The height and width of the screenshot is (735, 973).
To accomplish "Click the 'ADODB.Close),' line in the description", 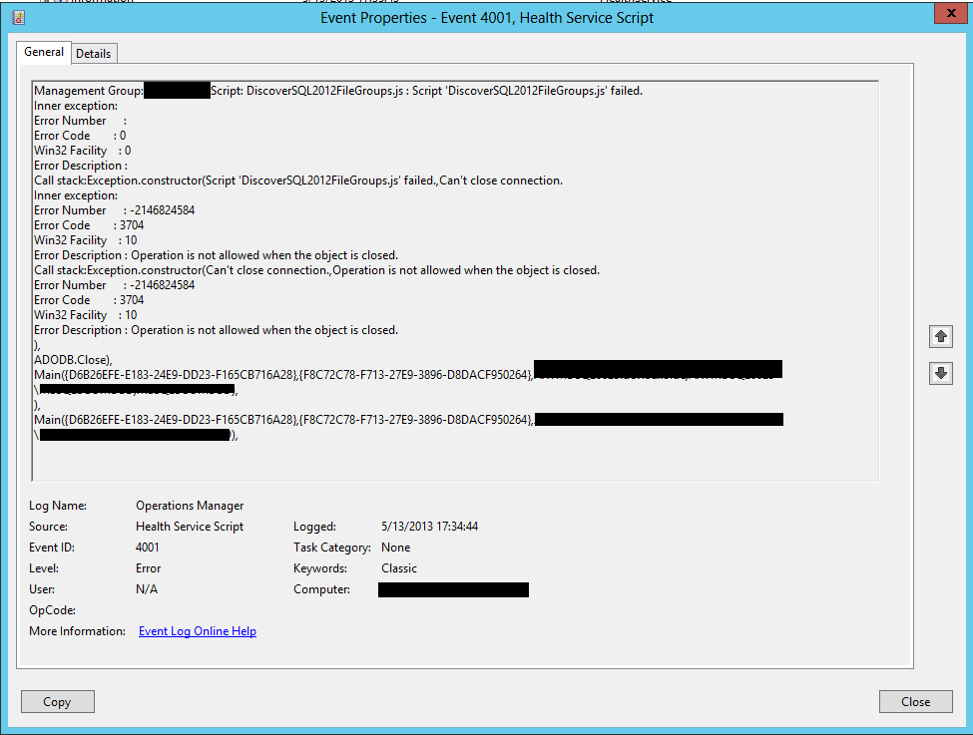I will (x=73, y=360).
